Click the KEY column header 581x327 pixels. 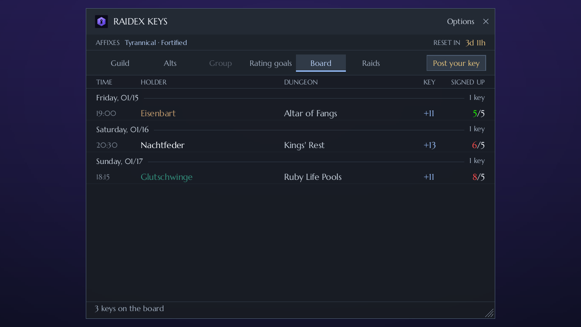pyautogui.click(x=429, y=82)
